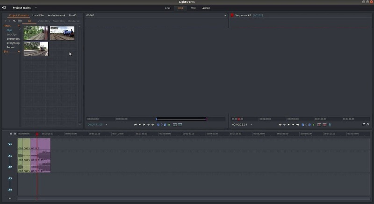
Task: Show Audio Only media filter
Action: (x=59, y=21)
